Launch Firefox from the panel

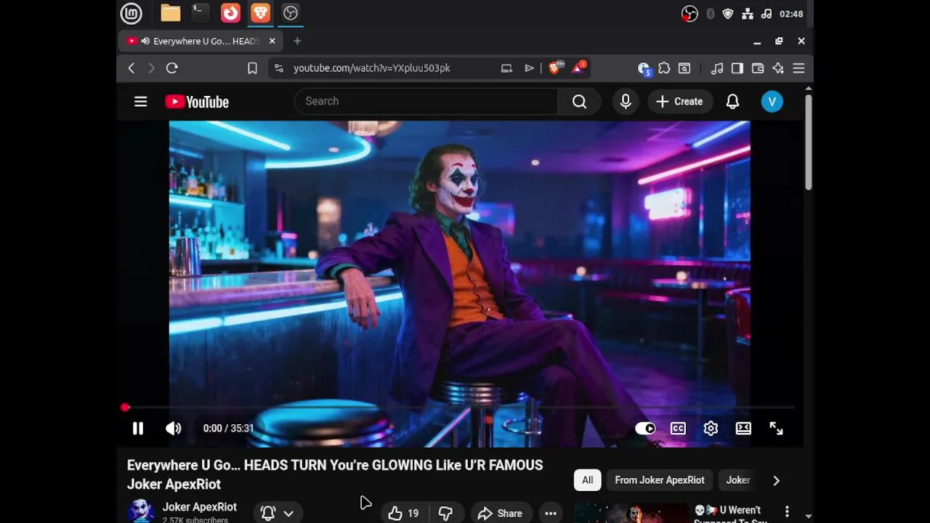point(230,13)
